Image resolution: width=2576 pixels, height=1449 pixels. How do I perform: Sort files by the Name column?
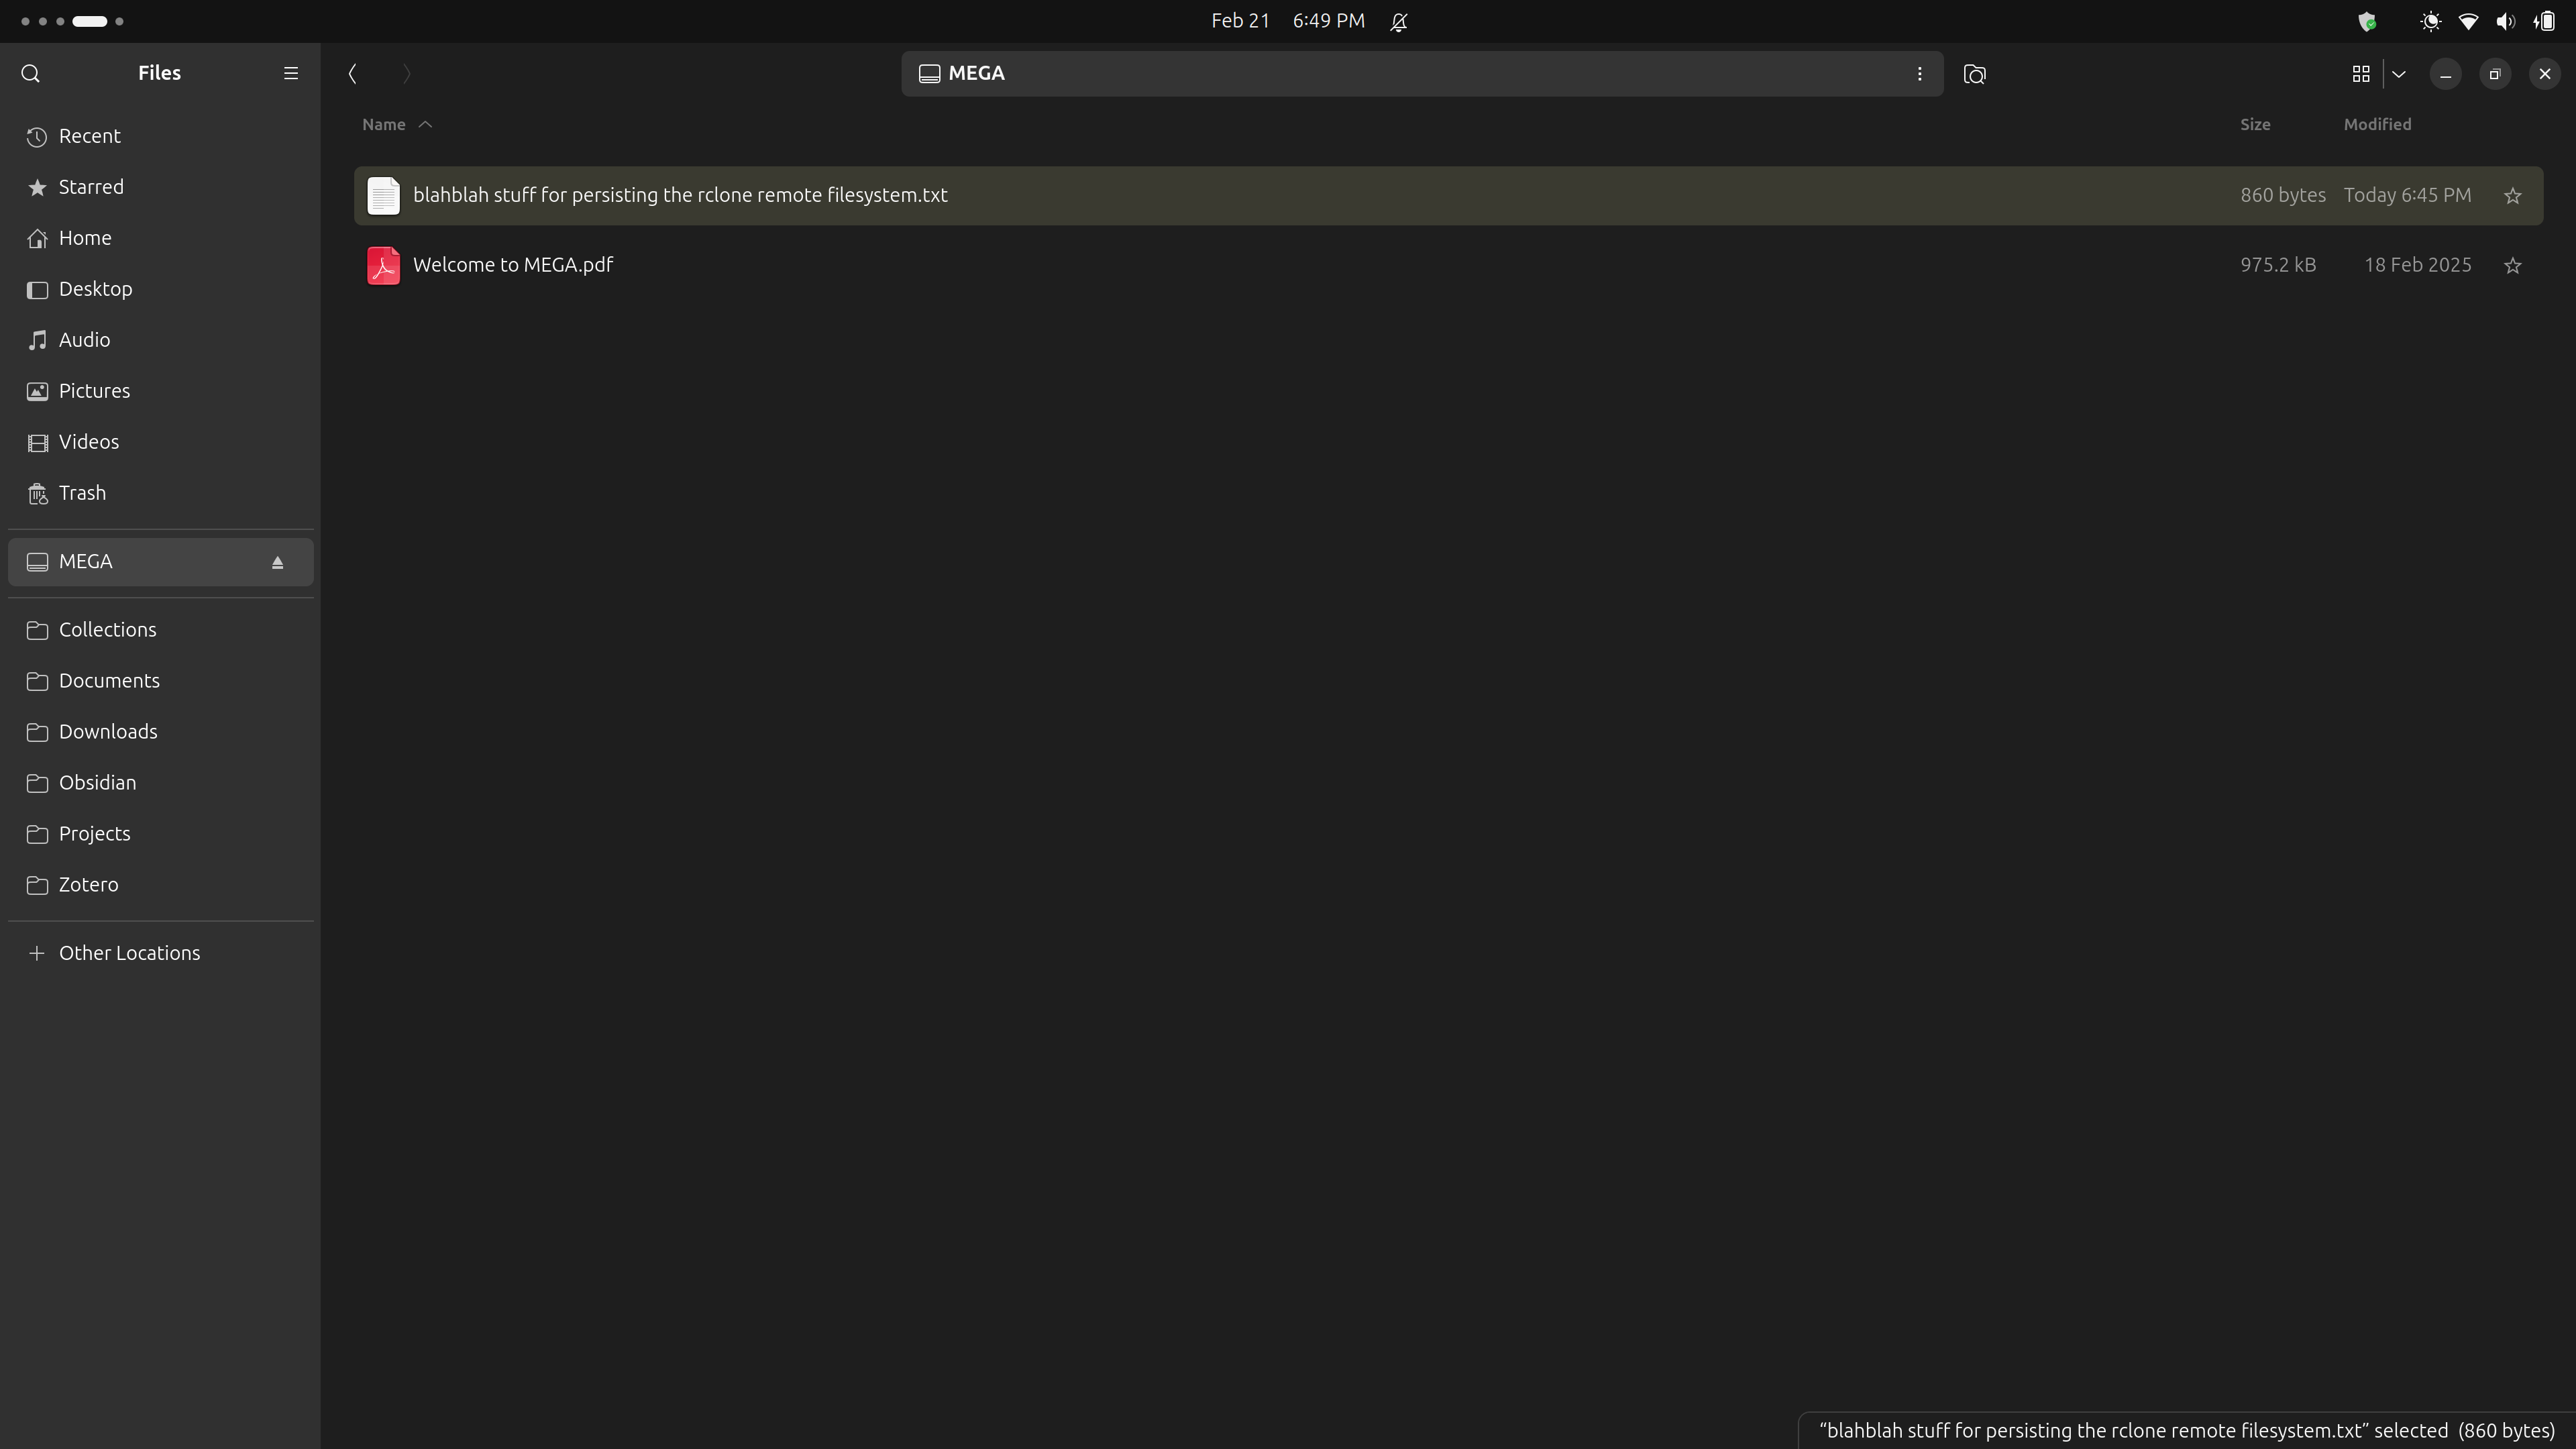point(384,124)
